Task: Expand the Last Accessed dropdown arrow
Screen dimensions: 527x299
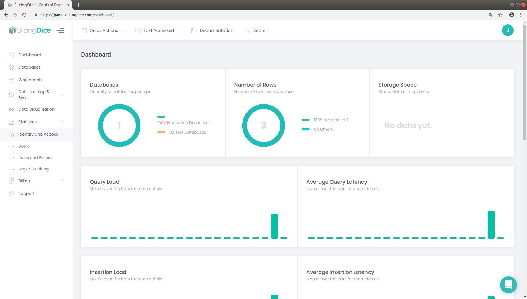Action: pyautogui.click(x=179, y=30)
